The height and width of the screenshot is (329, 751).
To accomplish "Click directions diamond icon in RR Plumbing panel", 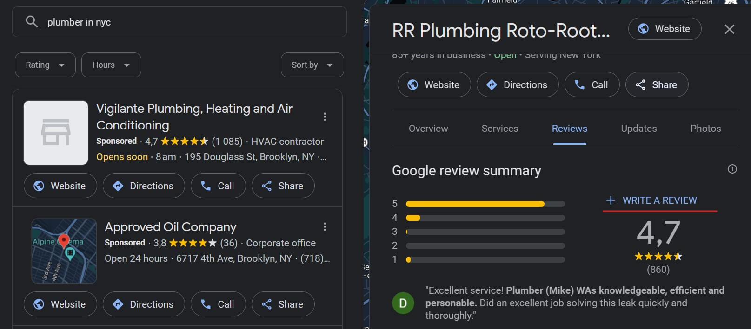I will [x=492, y=84].
